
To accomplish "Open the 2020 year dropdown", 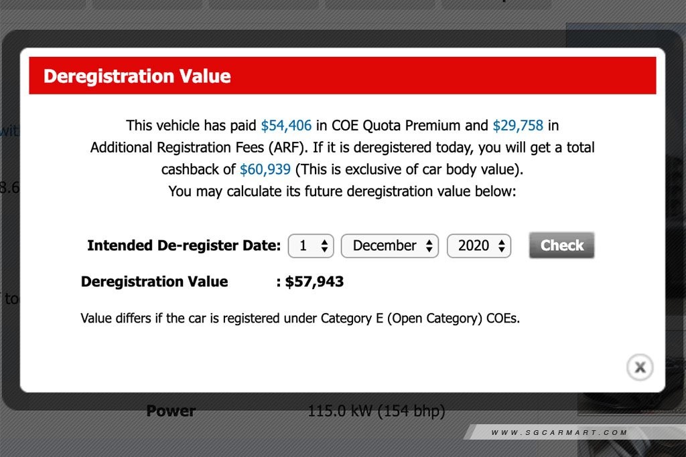I will [478, 246].
